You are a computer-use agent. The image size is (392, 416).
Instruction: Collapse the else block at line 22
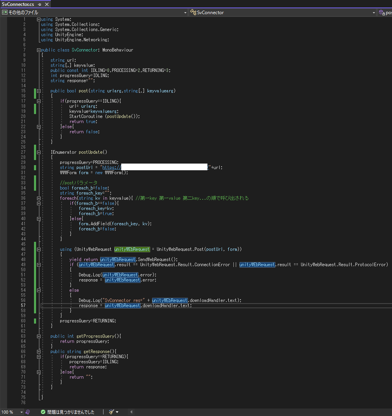(x=39, y=127)
